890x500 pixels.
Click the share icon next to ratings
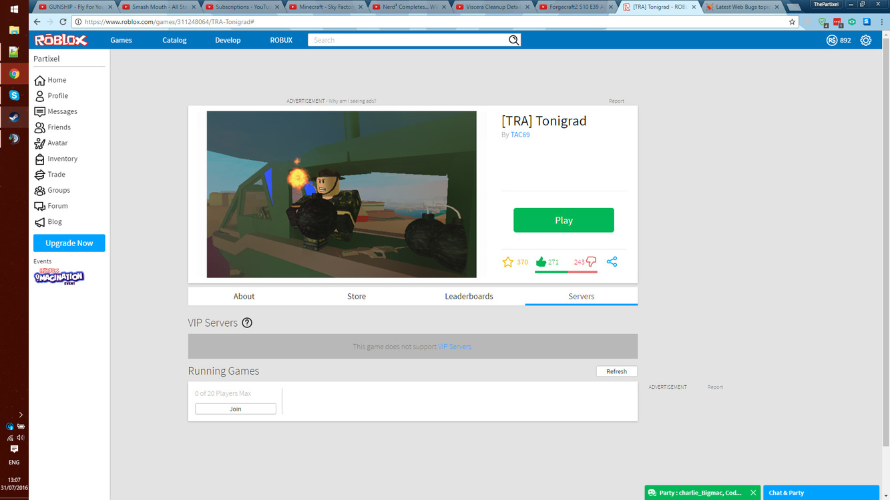coord(612,262)
